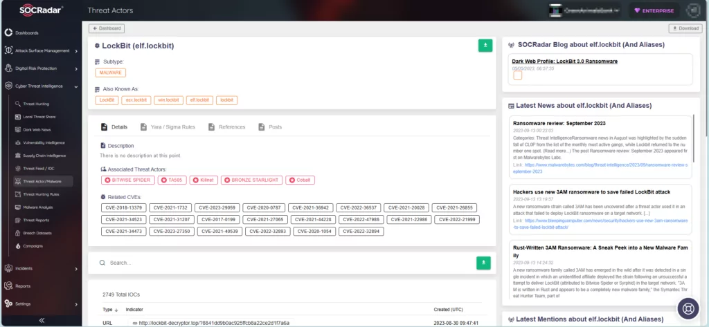Open the help lifebuoy chat icon
This screenshot has width=709, height=327.
[x=688, y=308]
